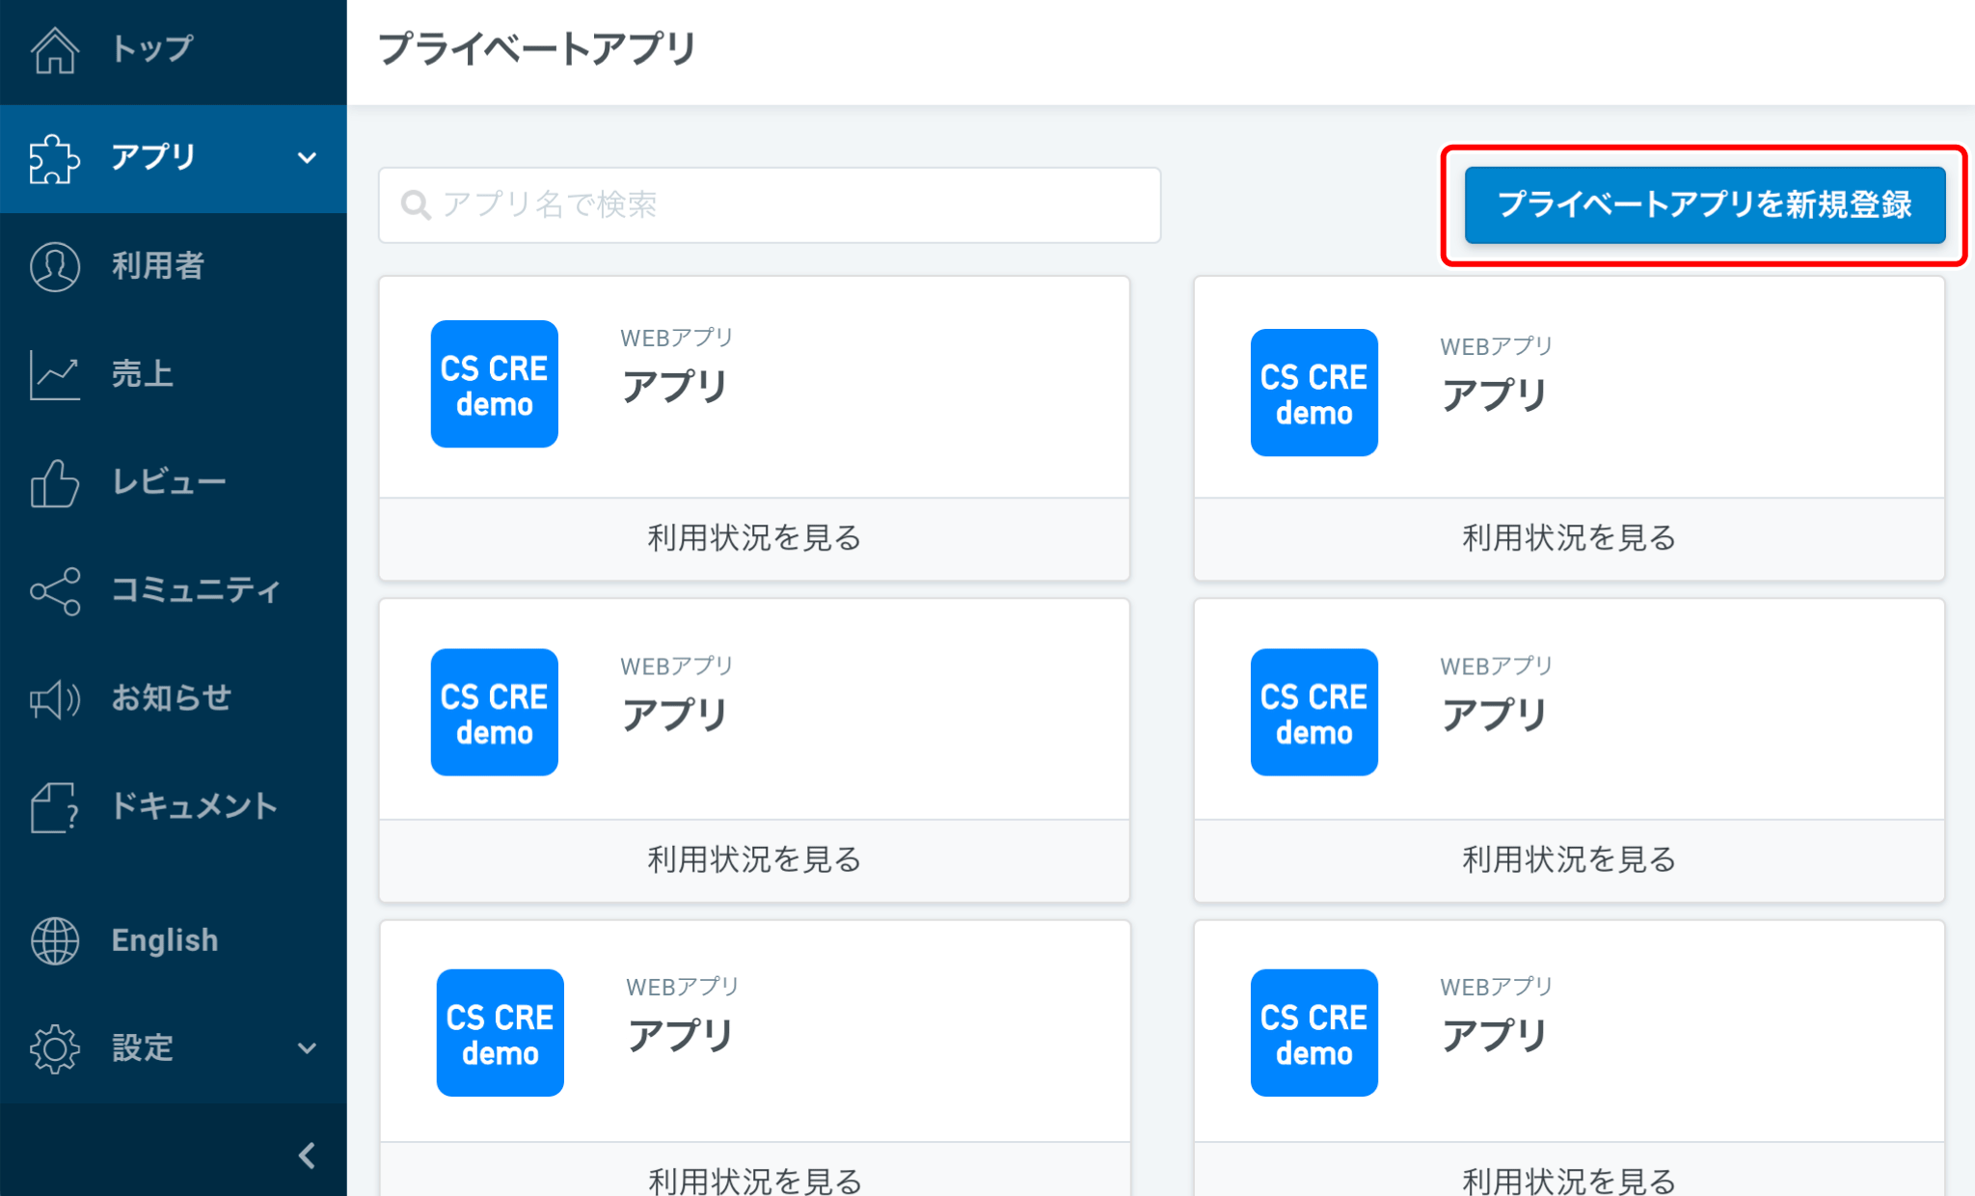Image resolution: width=1975 pixels, height=1196 pixels.
Task: Click the sales chart icon beside 売上
Action: [55, 374]
